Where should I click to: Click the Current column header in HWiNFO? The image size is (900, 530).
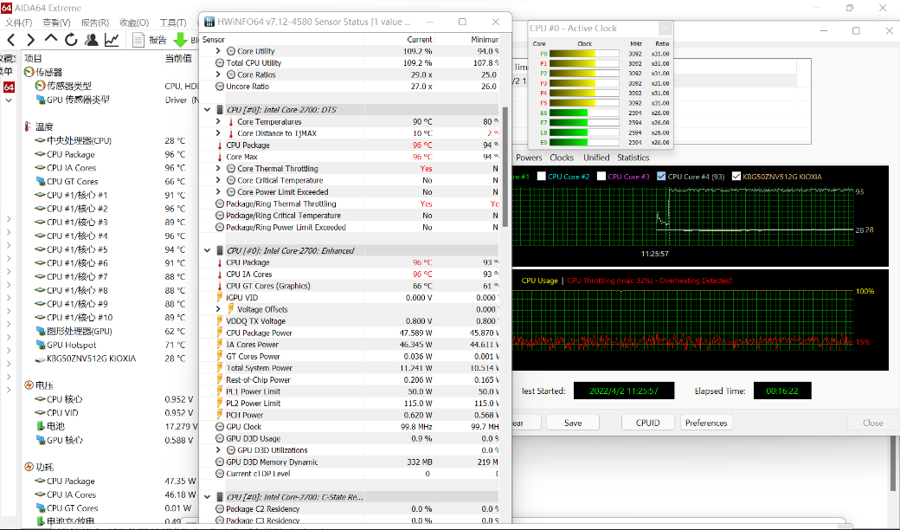click(x=420, y=39)
